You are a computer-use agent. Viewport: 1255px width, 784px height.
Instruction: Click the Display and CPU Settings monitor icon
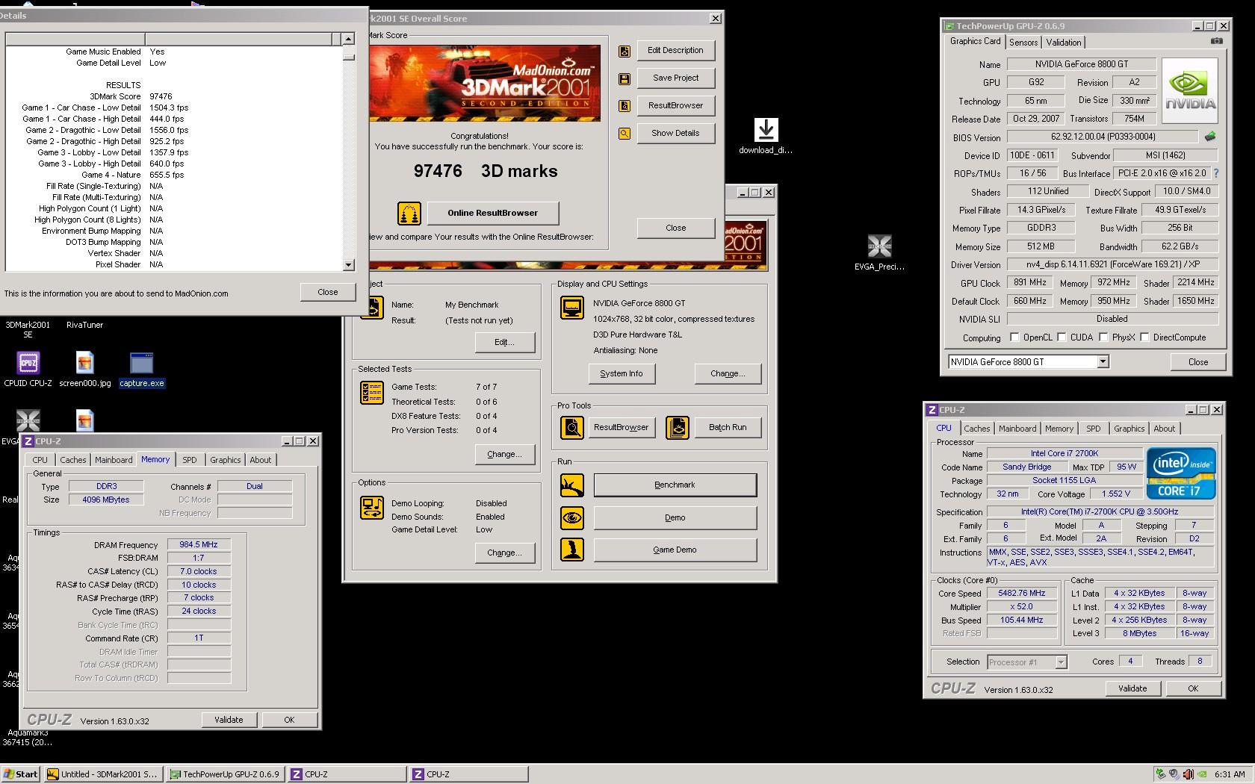coord(572,308)
